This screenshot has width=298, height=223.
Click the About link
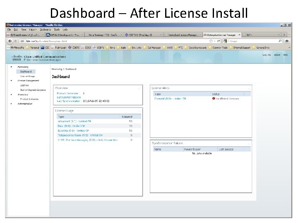click(277, 55)
